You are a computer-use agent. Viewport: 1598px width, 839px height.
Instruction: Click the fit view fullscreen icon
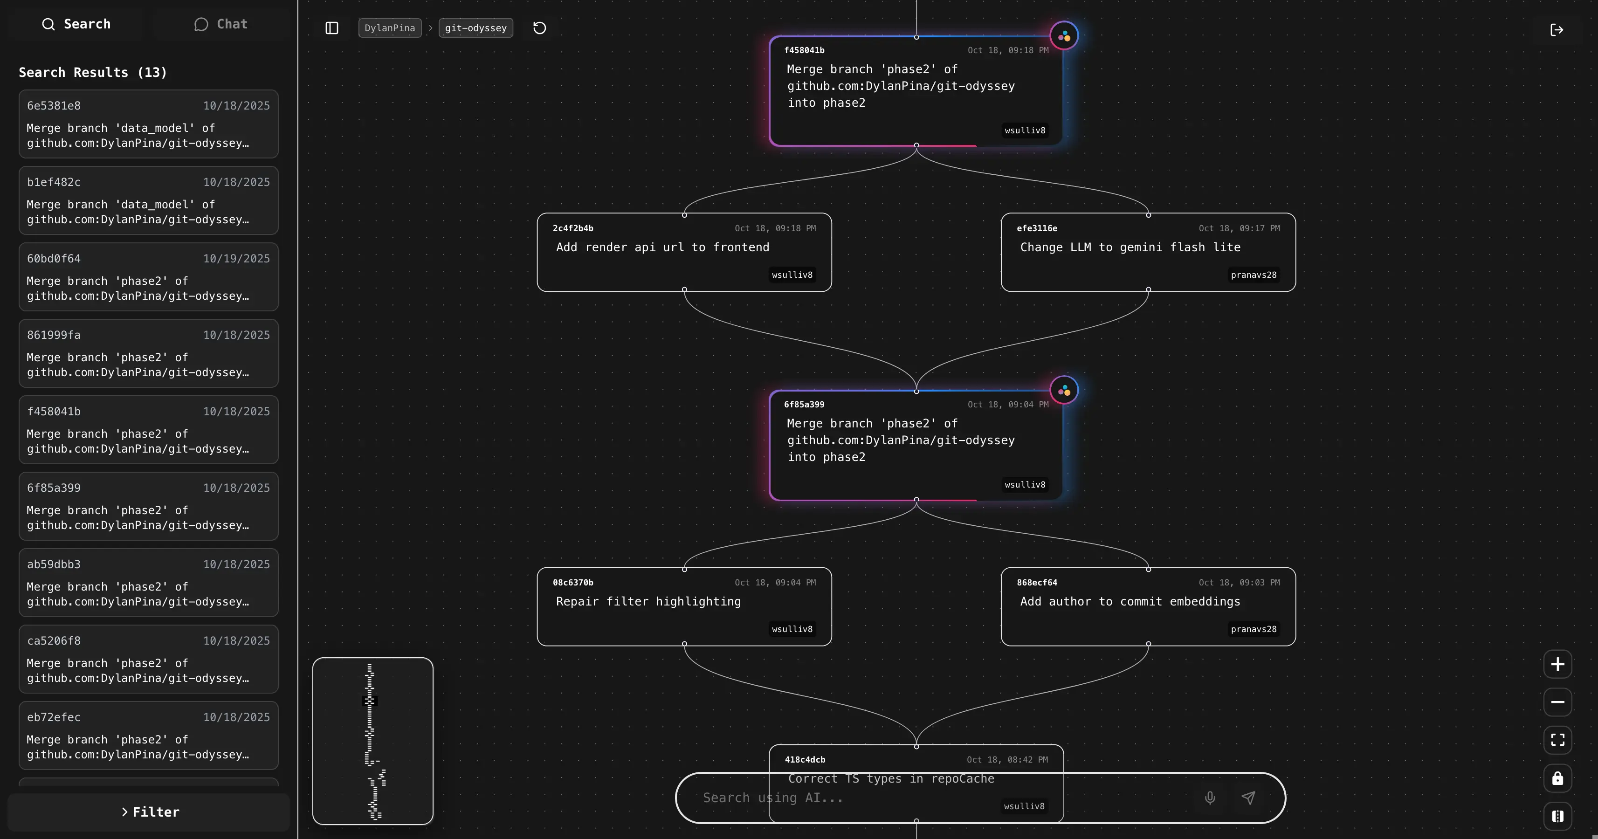(x=1557, y=740)
